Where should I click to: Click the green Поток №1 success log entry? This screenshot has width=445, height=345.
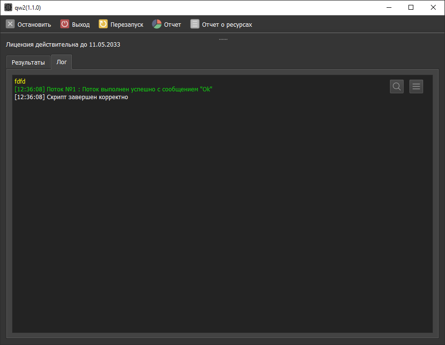click(x=113, y=89)
